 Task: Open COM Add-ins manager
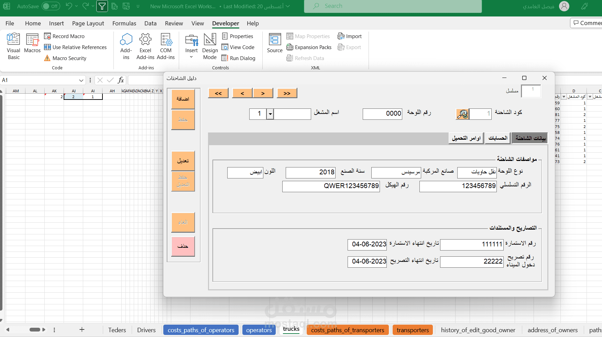(x=166, y=46)
